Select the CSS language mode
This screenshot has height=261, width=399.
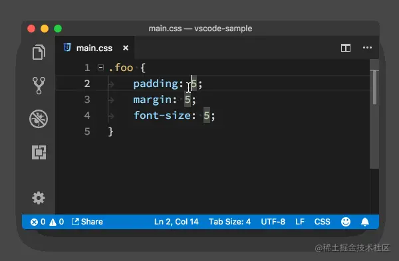pos(322,222)
